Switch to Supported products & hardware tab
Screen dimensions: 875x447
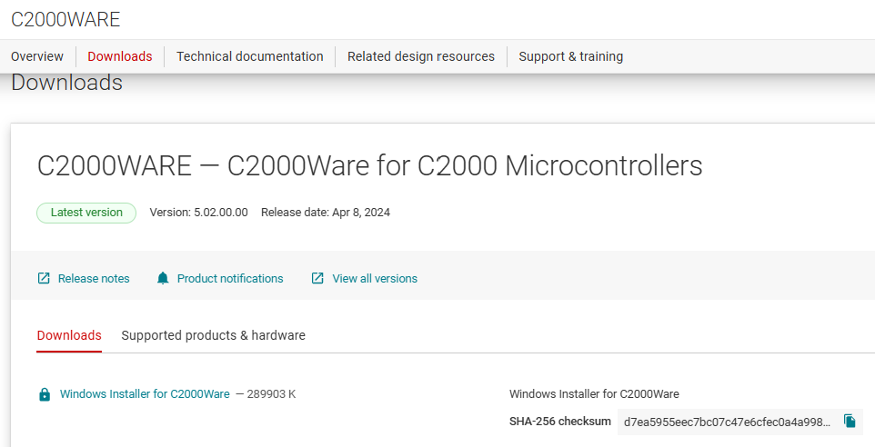[x=213, y=335]
